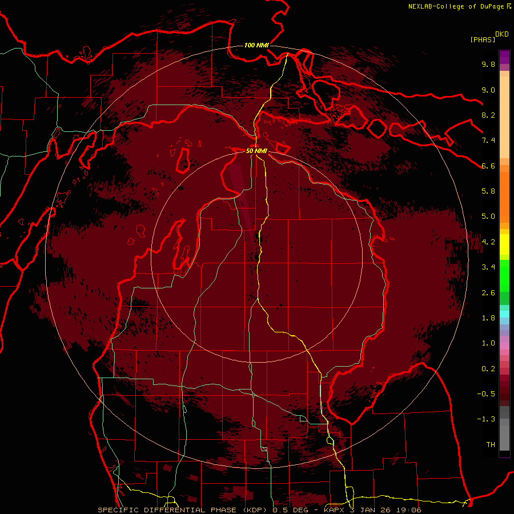The image size is (514, 514).
Task: Click the 0.2 value on color scale
Action: 488,369
